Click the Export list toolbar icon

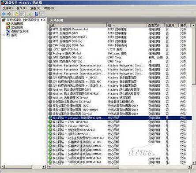coord(30,14)
